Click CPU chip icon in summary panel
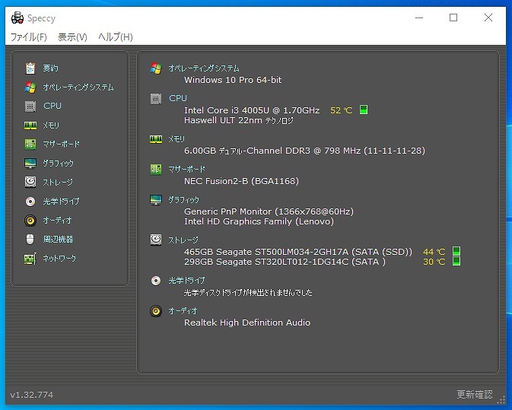The height and width of the screenshot is (410, 512). (x=156, y=99)
